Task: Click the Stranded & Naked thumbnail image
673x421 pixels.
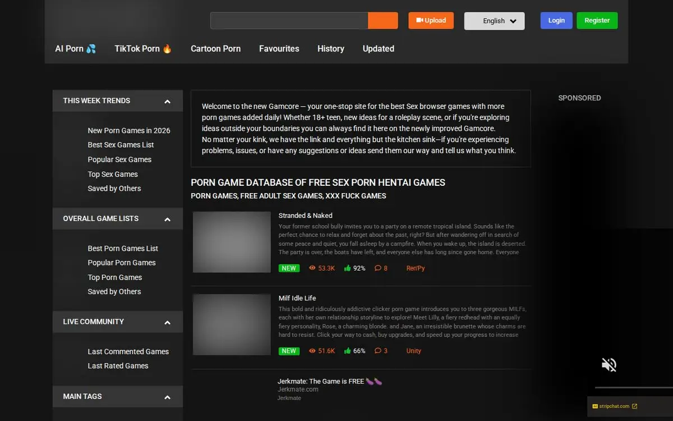Action: tap(232, 242)
